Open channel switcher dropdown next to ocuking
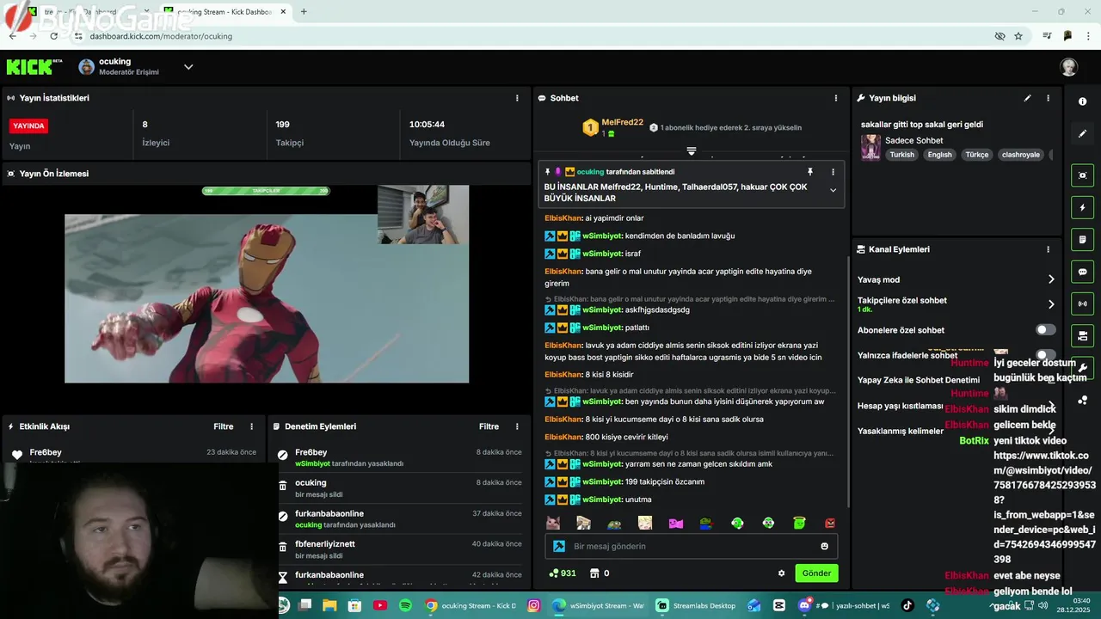 click(x=188, y=67)
